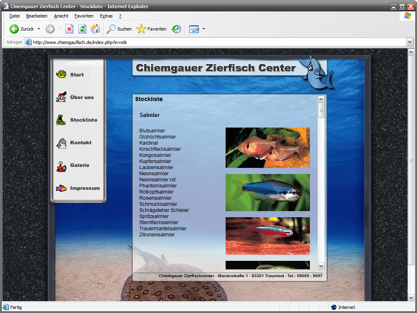This screenshot has width=417, height=313.
Task: Click the Kongosalmler list entry
Action: (x=155, y=155)
